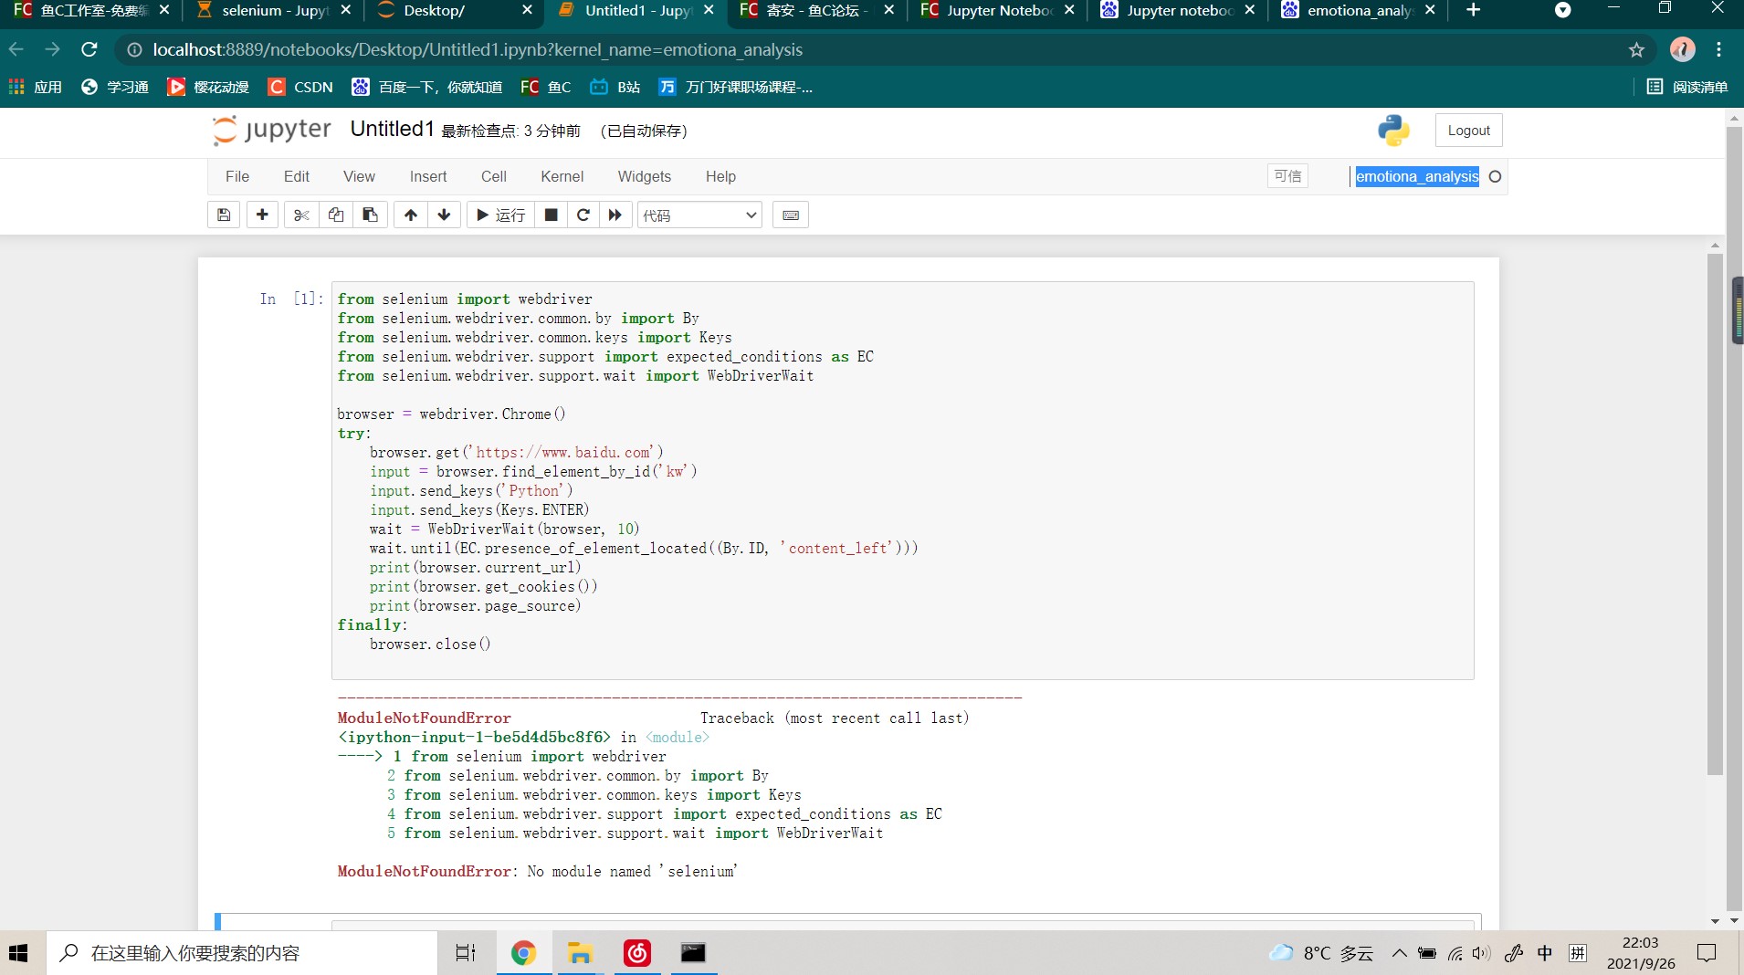
Task: Open the Windows Start menu
Action: coord(18,953)
